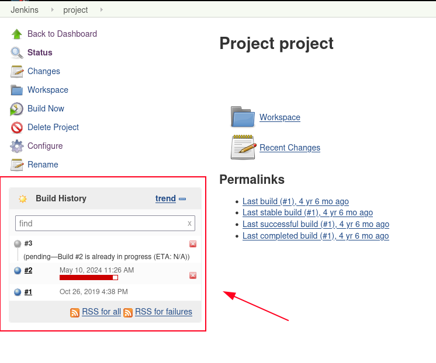Click the Status magnifying glass icon
This screenshot has width=436, height=363.
pos(17,53)
